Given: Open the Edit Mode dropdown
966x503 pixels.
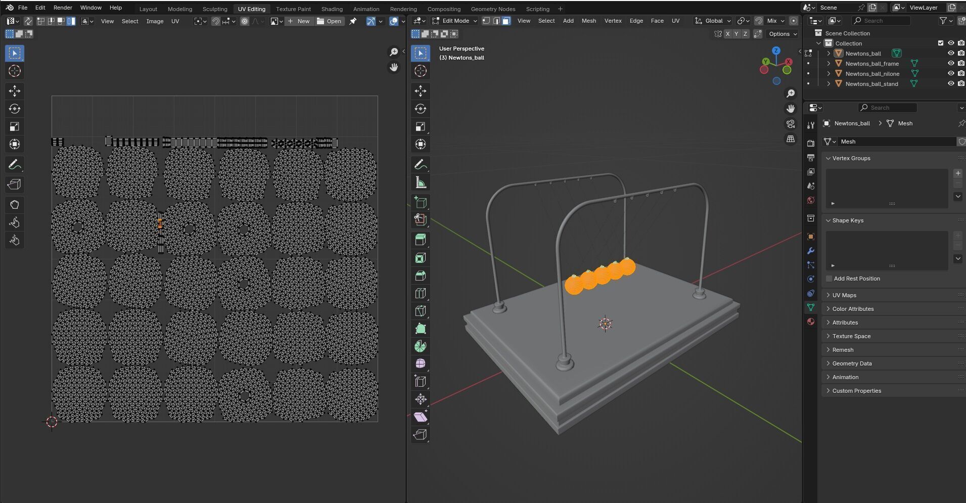Looking at the screenshot, I should coord(454,21).
